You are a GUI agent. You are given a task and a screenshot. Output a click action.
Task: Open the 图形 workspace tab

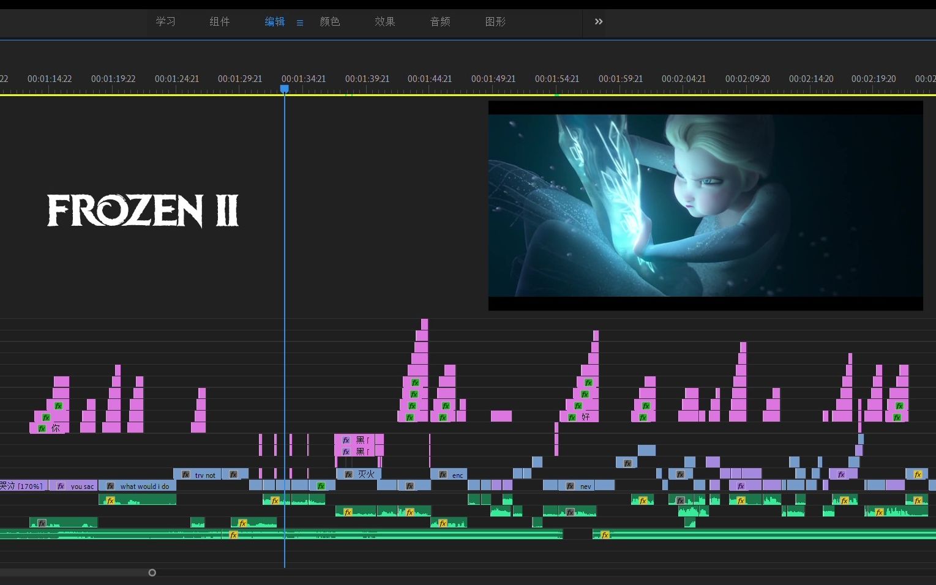coord(495,21)
